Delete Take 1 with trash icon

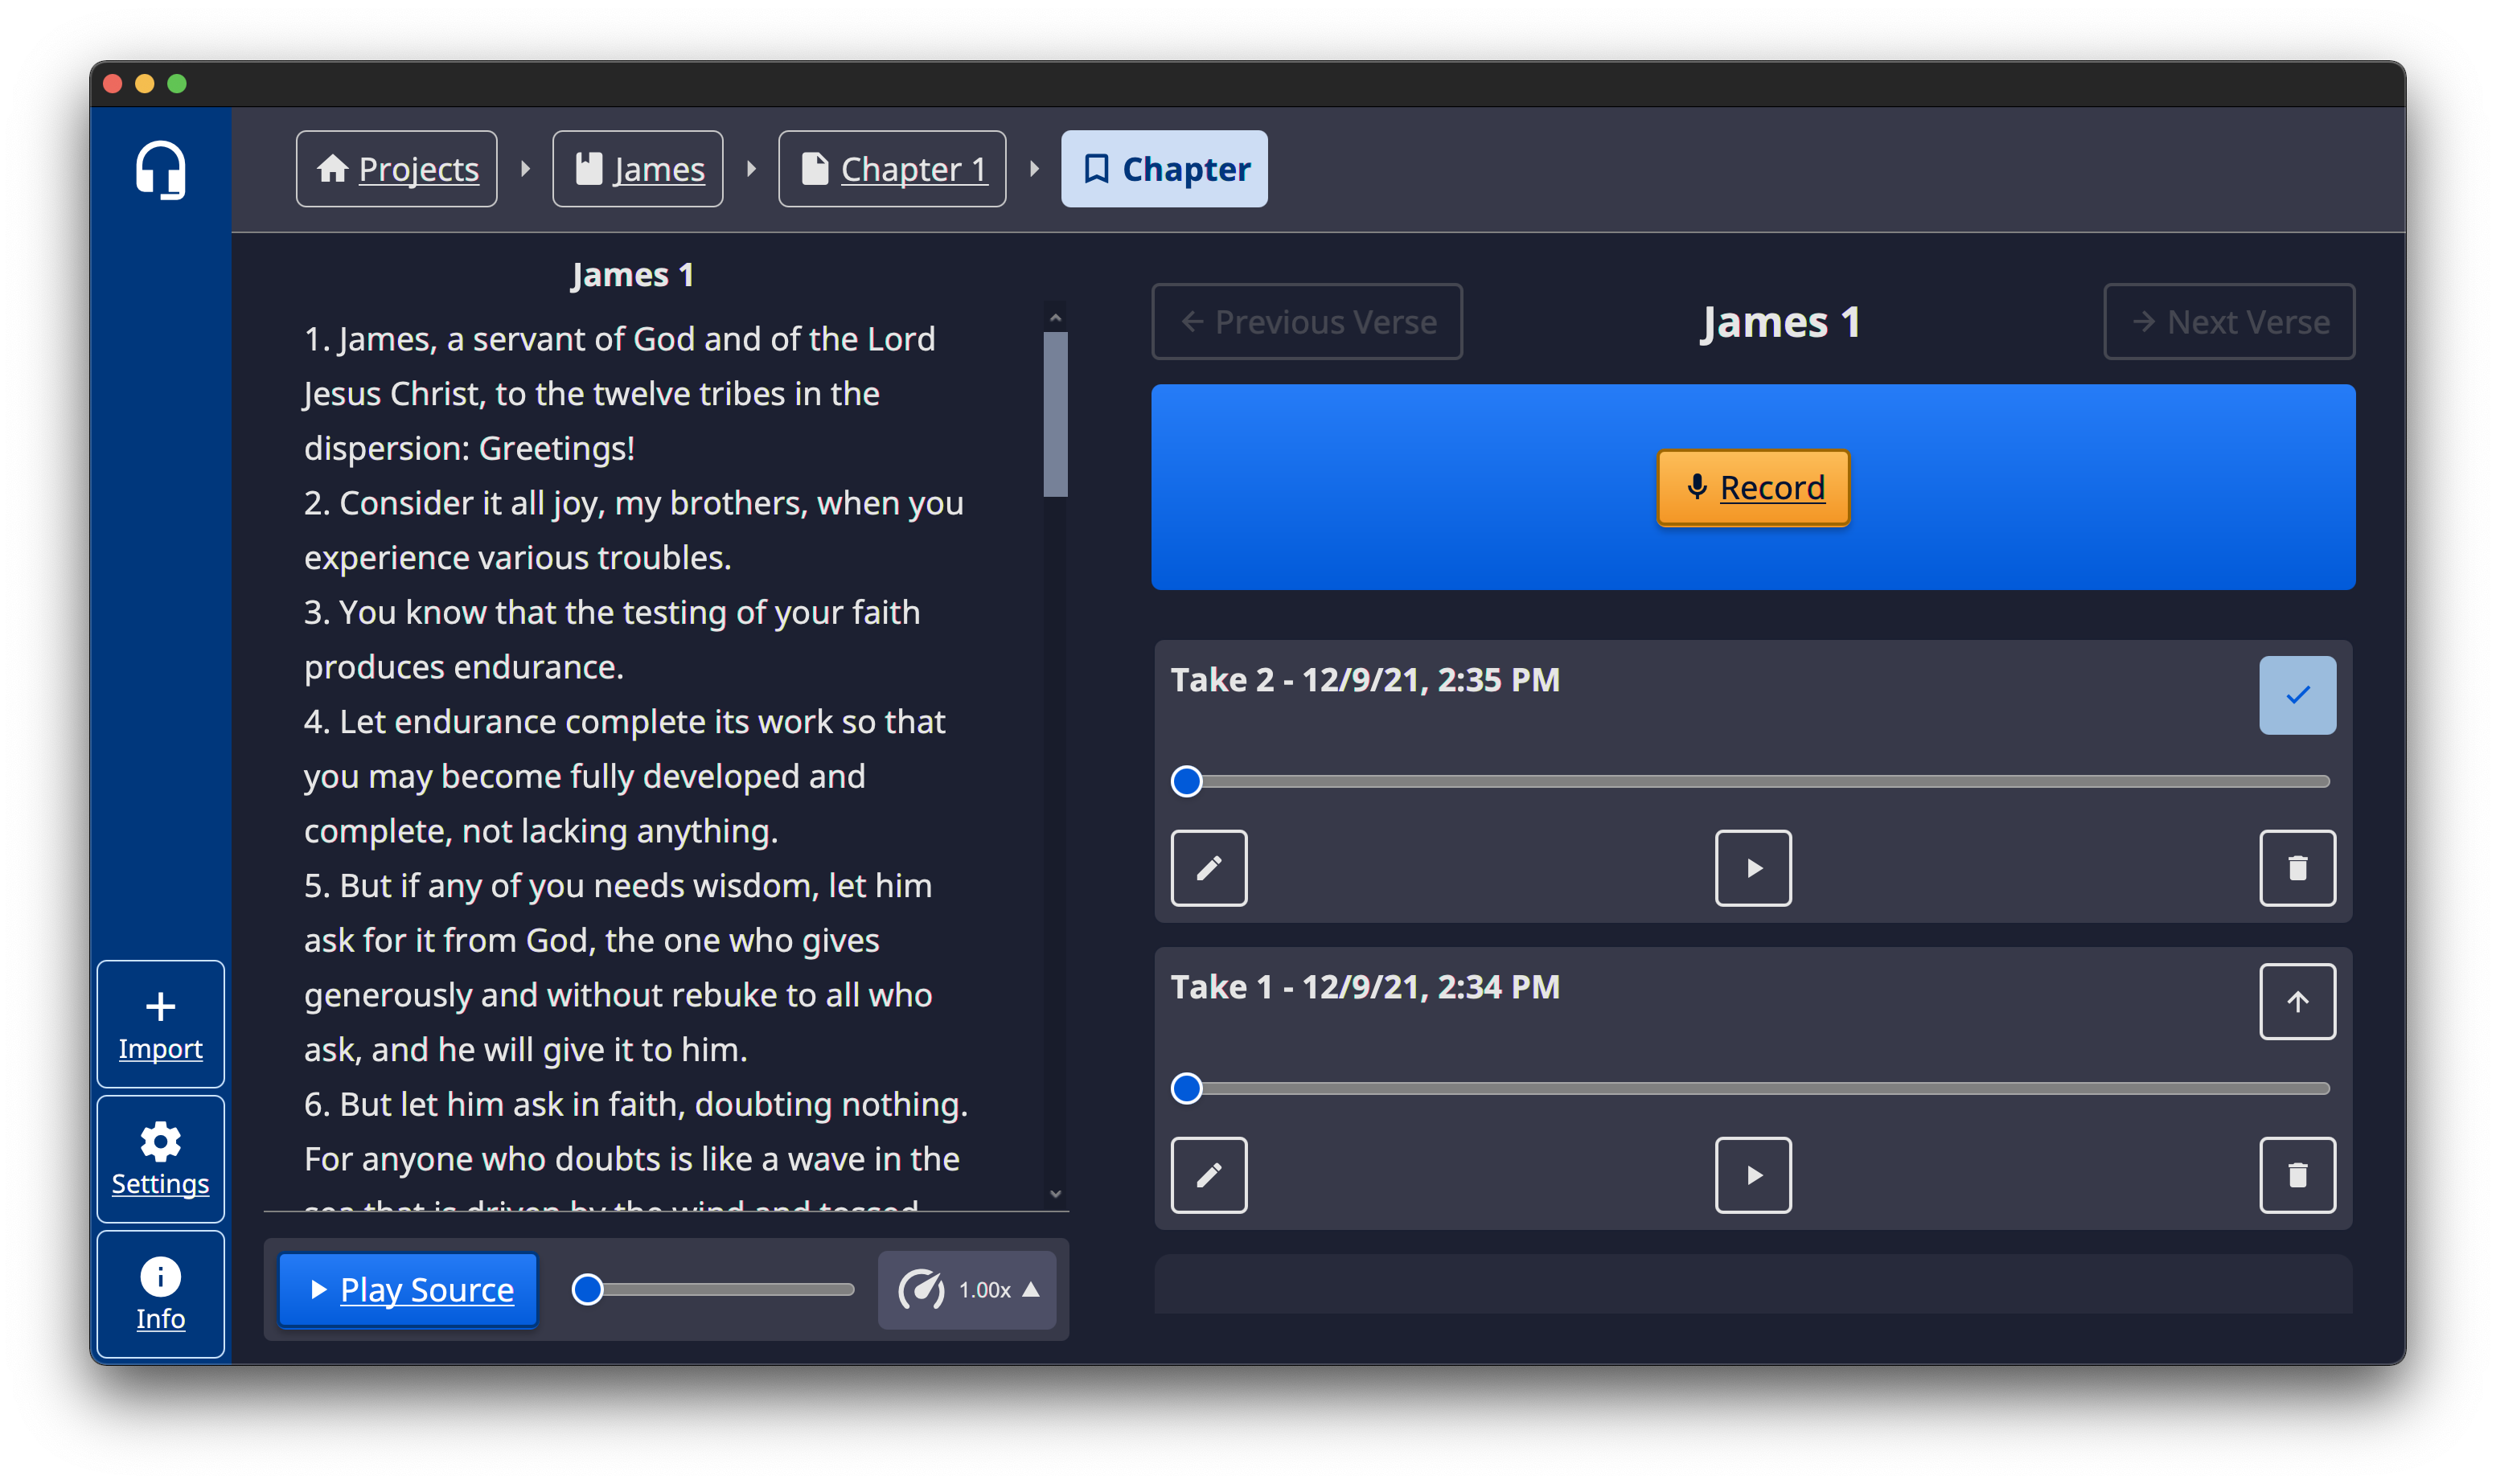click(x=2297, y=1175)
